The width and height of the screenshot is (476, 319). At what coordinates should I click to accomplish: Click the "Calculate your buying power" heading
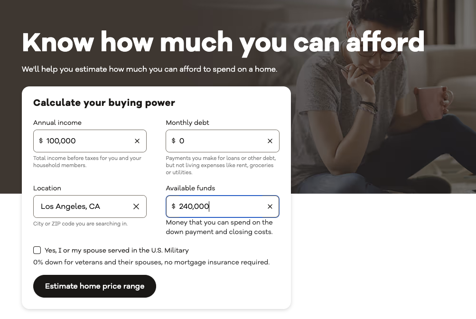click(x=104, y=103)
